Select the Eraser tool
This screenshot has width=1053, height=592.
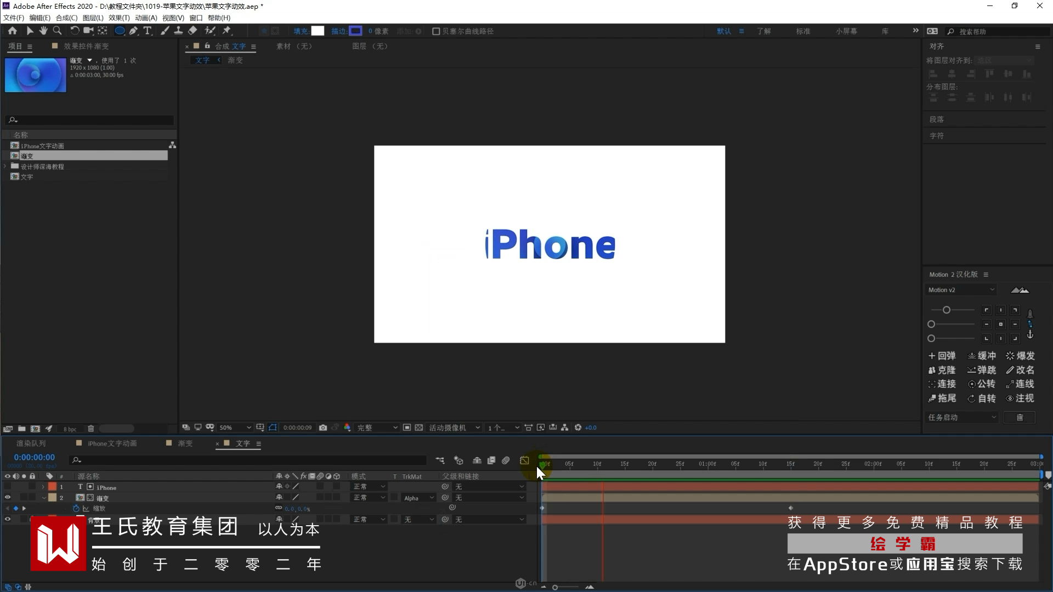click(193, 31)
